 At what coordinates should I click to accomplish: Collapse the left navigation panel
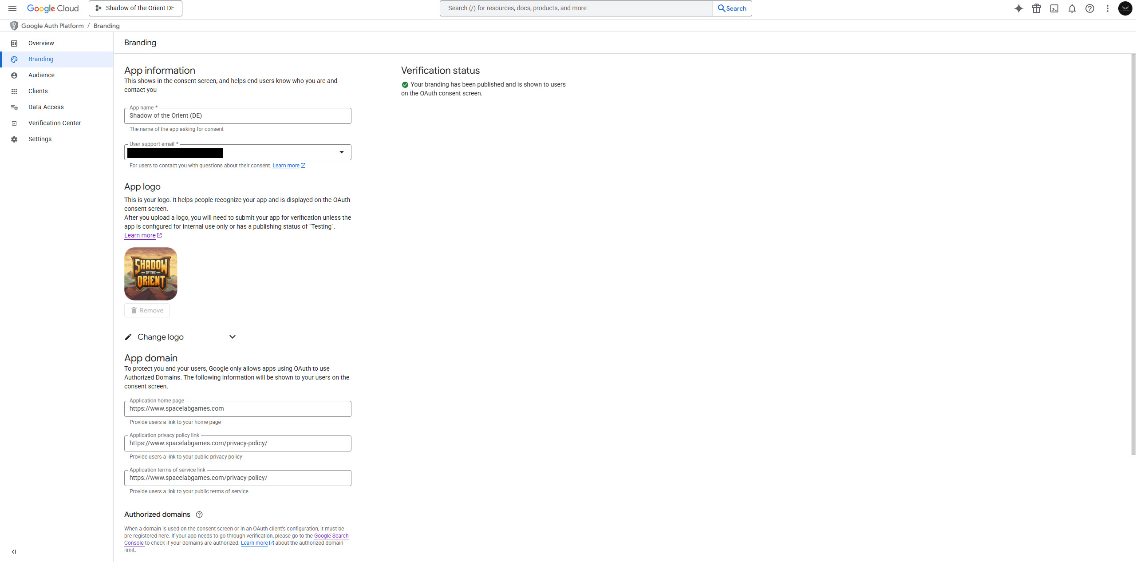pos(14,552)
